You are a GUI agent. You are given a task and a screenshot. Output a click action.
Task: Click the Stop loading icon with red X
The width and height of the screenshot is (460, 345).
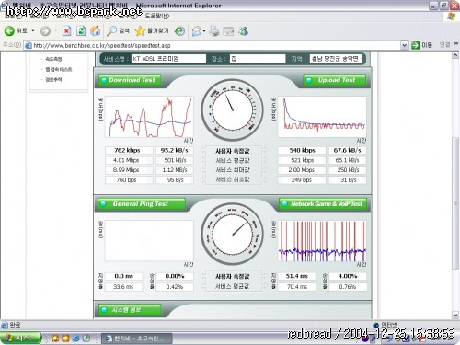(x=66, y=31)
